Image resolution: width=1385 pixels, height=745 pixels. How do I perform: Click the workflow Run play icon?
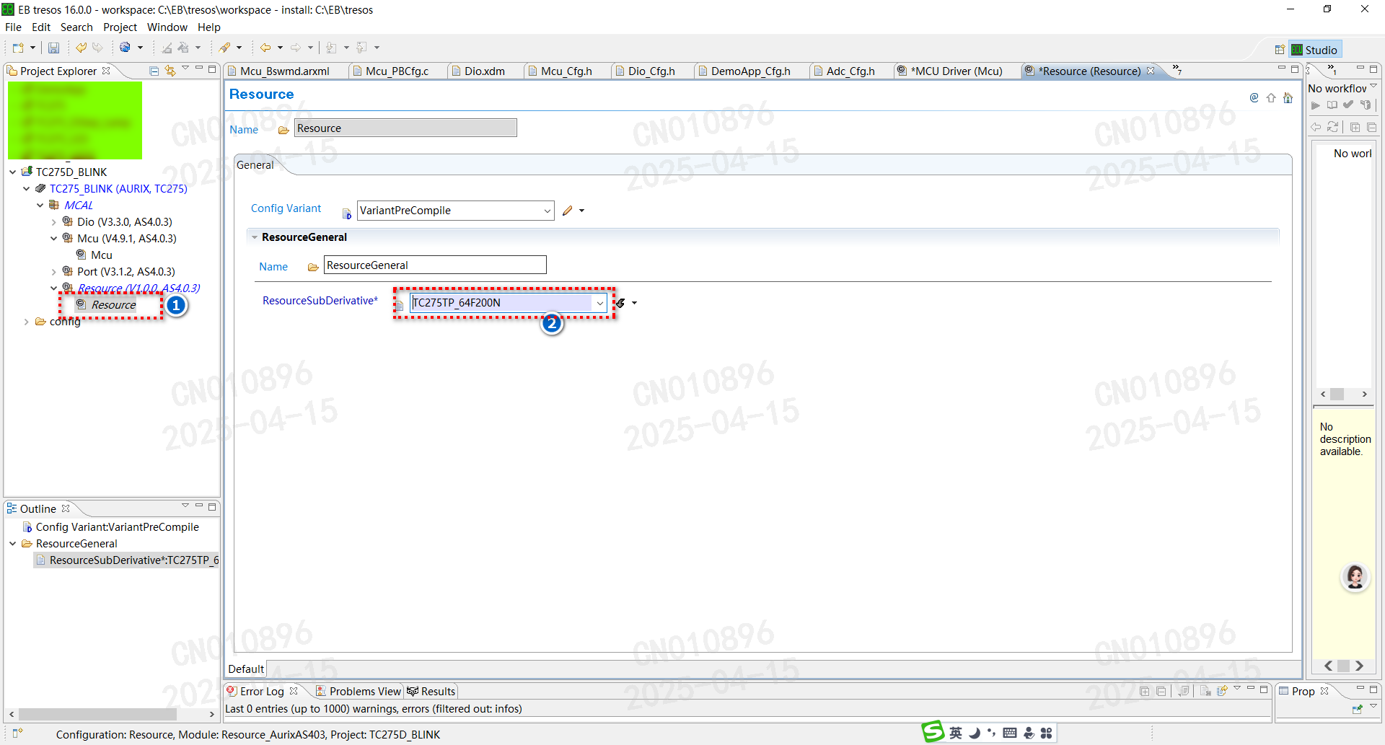pos(1316,105)
